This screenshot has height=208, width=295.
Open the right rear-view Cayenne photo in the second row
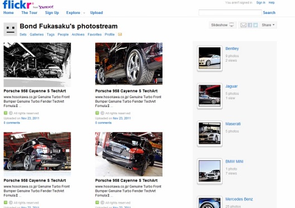click(x=129, y=154)
